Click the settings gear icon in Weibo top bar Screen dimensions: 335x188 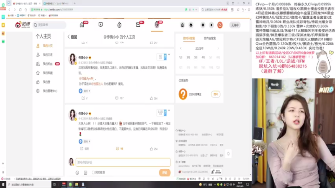(x=203, y=25)
